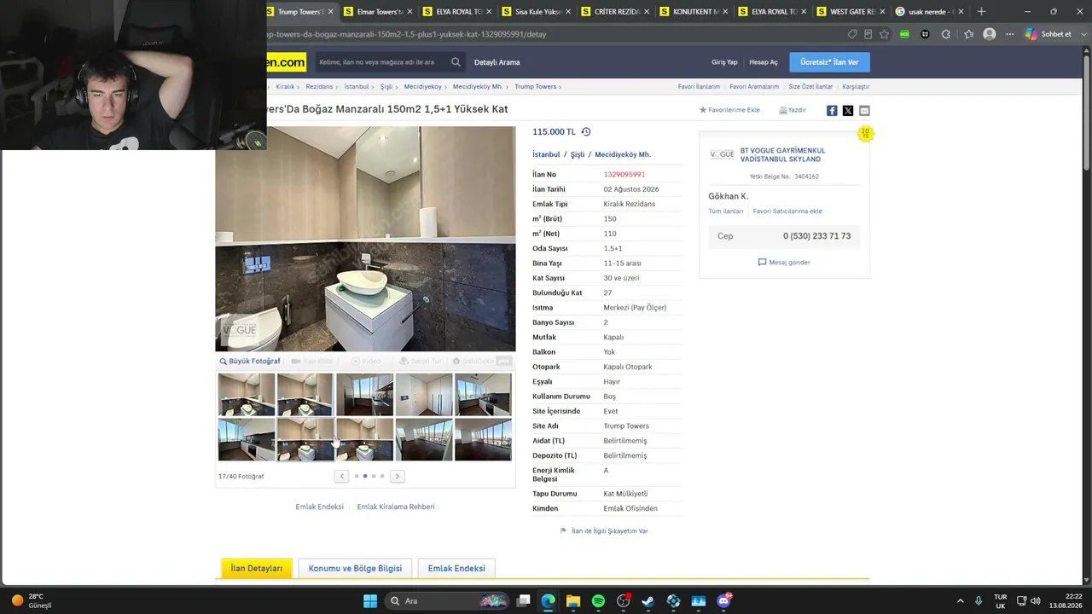The height and width of the screenshot is (614, 1092).
Task: Close the WEST GATE browser tab
Action: [882, 11]
